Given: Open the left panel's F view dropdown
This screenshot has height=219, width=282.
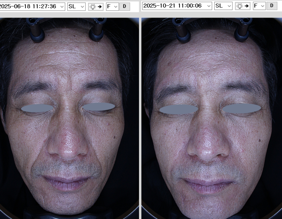Looking at the screenshot, I should 112,6.
